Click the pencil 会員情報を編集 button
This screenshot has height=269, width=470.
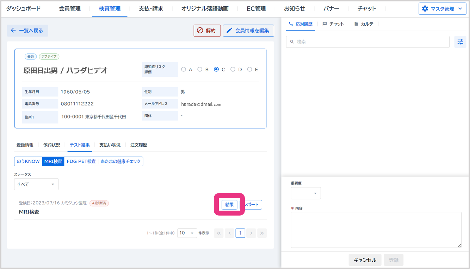click(x=248, y=31)
